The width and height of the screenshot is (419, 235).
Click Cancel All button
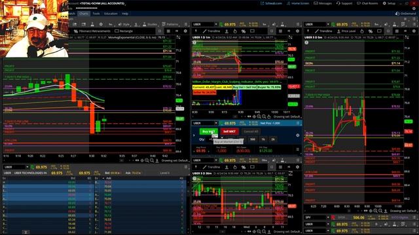[x=251, y=131]
